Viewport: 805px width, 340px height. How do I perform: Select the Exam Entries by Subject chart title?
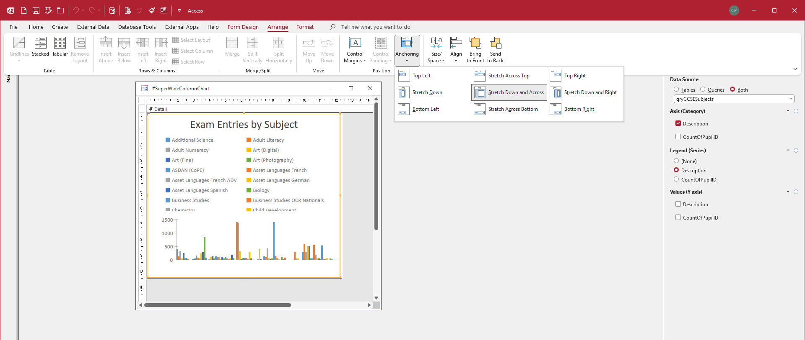[244, 125]
